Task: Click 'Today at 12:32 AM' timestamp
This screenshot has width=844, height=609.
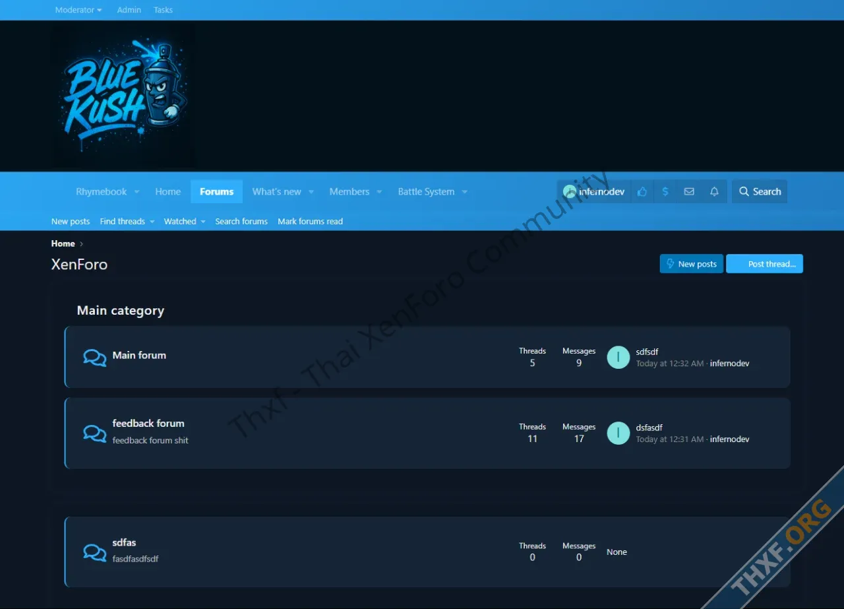Action: [670, 364]
